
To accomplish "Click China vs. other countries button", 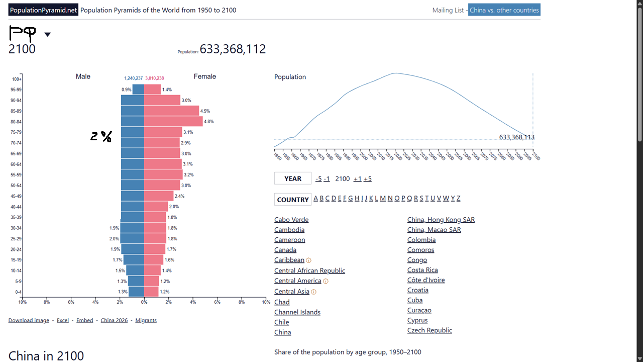I will (x=504, y=10).
